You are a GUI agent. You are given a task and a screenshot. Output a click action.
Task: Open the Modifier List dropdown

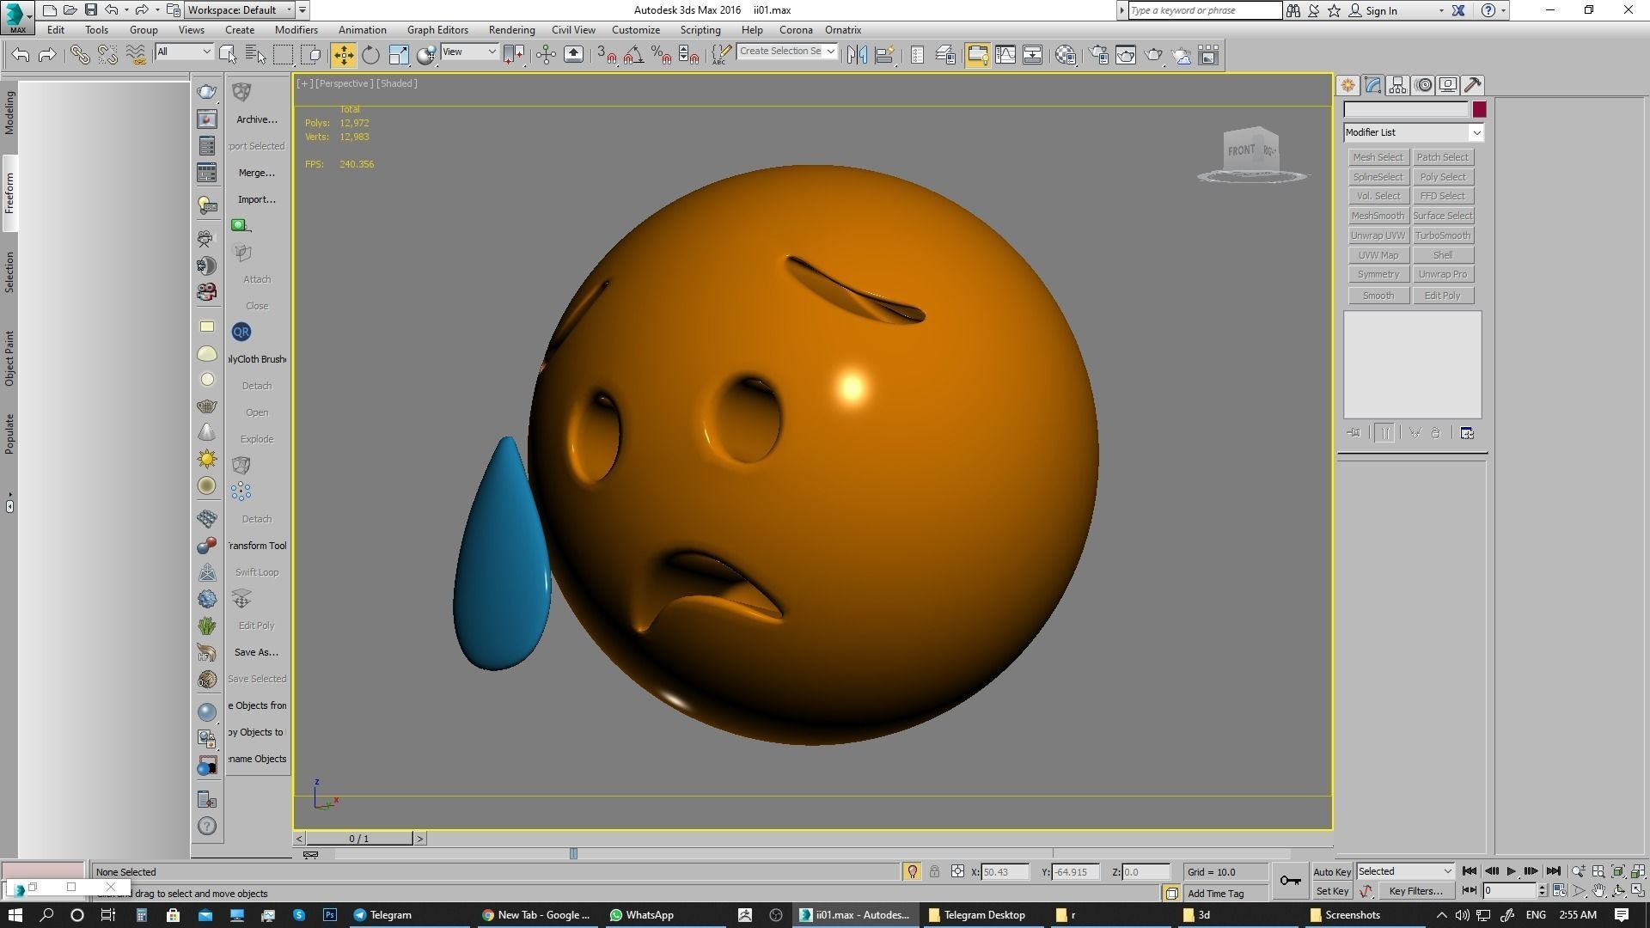1414,132
